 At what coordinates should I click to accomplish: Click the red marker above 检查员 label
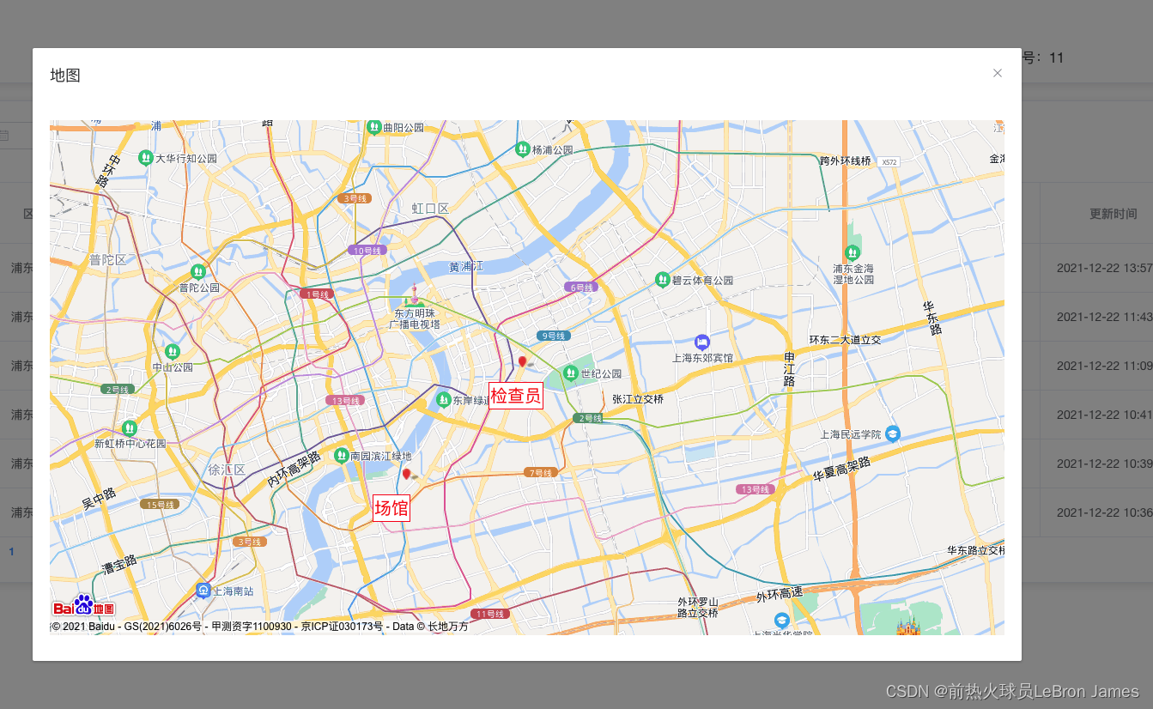522,362
